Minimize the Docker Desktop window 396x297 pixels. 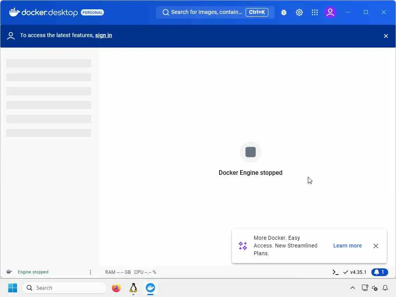pos(348,12)
